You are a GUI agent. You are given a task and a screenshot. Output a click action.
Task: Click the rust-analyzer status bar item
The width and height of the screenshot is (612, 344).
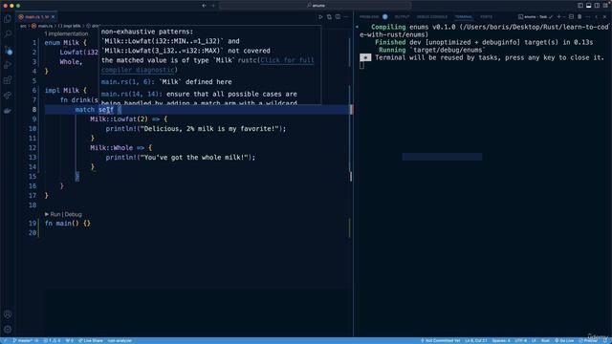120,340
